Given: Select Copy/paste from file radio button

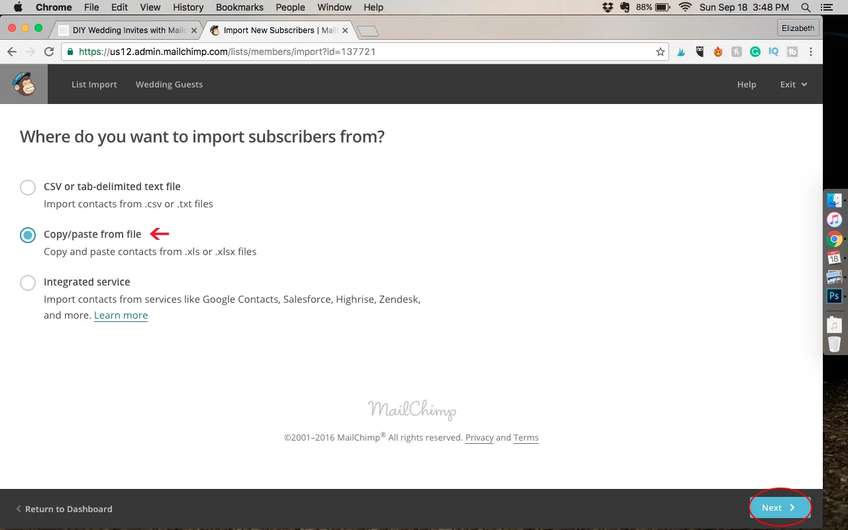Looking at the screenshot, I should click(x=28, y=235).
